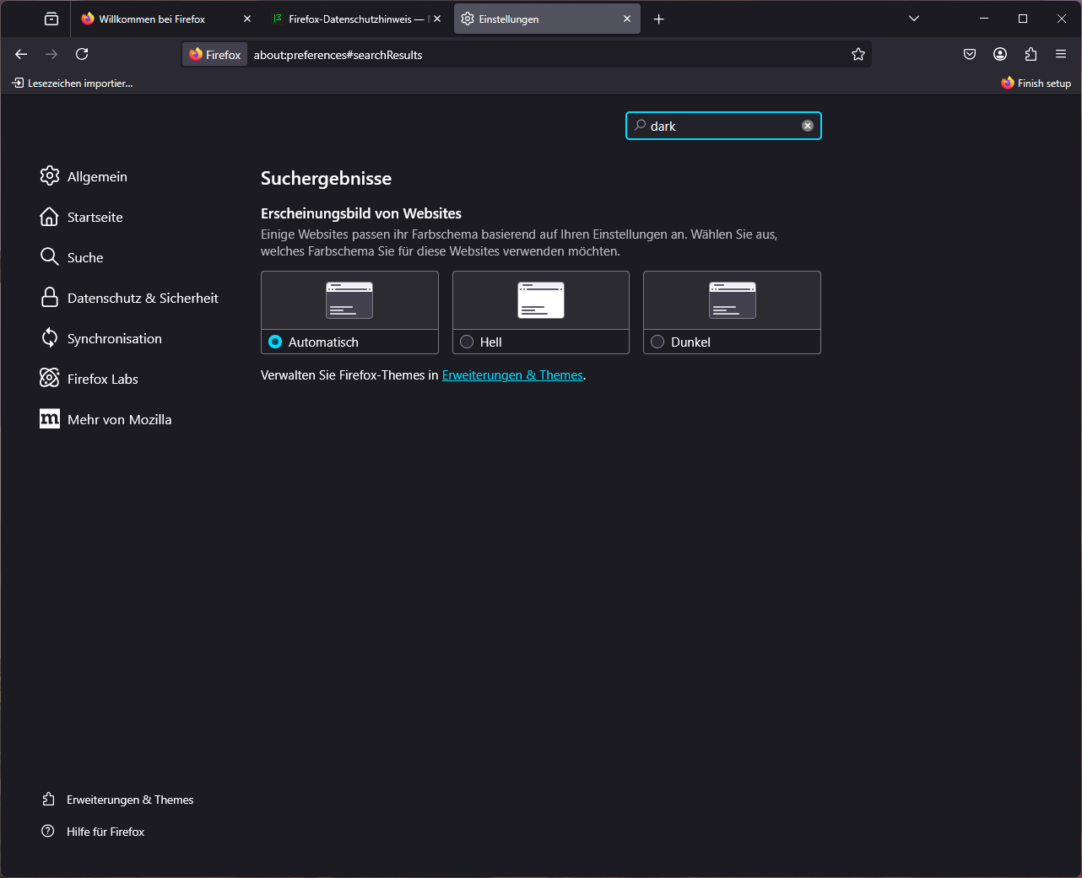Open the Erweiterungen & Themes link

coord(512,374)
